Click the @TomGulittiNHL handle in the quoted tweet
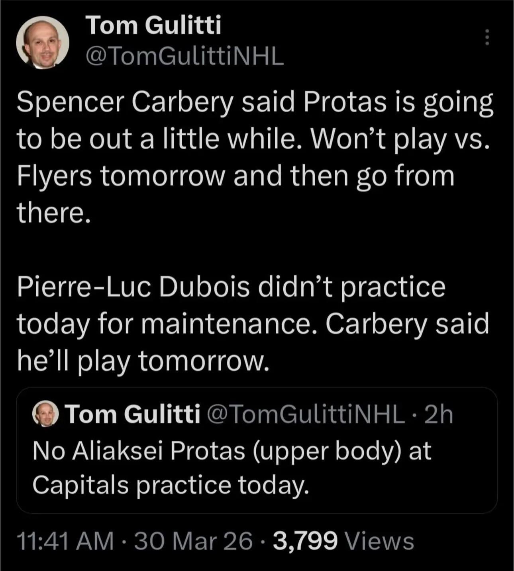The height and width of the screenshot is (571, 514). (305, 414)
